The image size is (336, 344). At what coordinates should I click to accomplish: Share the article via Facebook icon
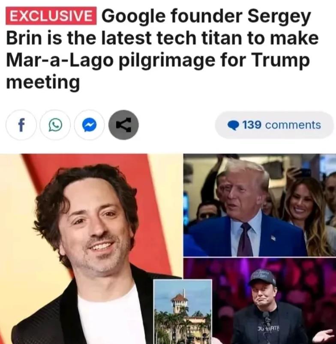pos(21,125)
